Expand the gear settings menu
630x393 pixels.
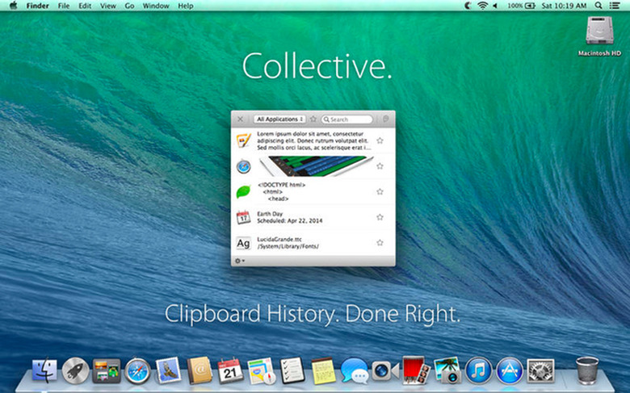(239, 260)
